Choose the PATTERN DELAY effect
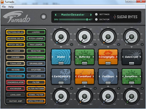Screen dimensions: 146x109 [x=16, y=32]
